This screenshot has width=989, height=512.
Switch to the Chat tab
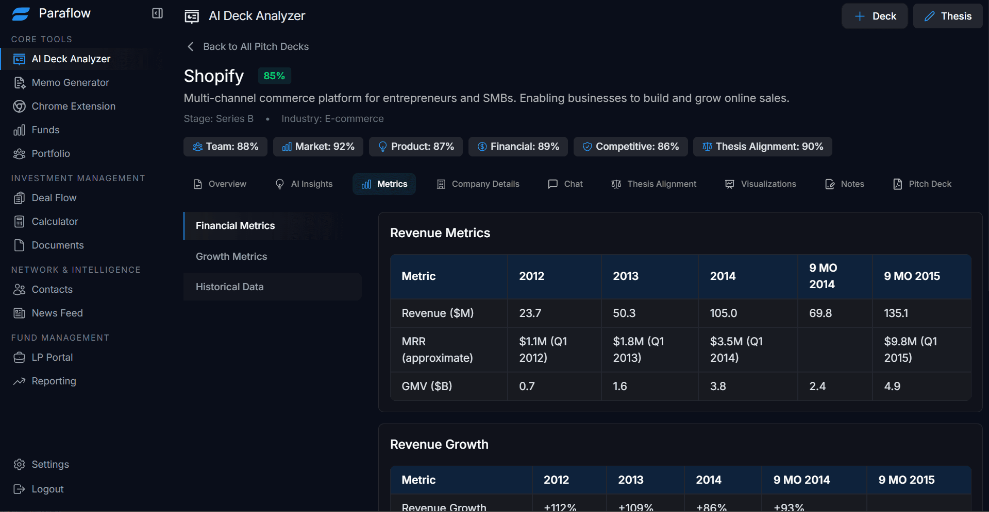(565, 184)
